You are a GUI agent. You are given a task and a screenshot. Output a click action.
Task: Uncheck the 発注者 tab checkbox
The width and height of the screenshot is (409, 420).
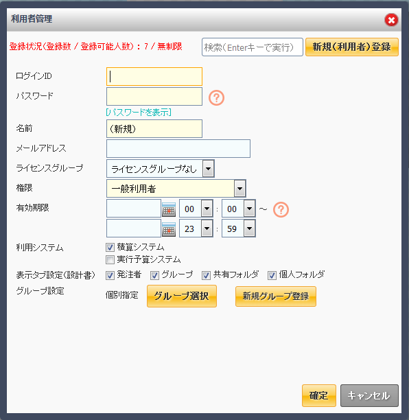coord(110,275)
